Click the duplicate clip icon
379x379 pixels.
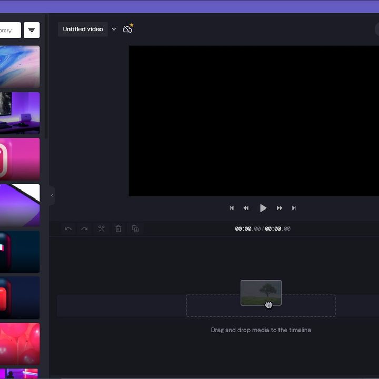pyautogui.click(x=135, y=228)
